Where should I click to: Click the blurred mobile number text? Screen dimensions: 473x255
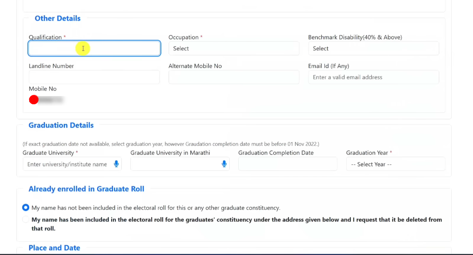pos(51,99)
